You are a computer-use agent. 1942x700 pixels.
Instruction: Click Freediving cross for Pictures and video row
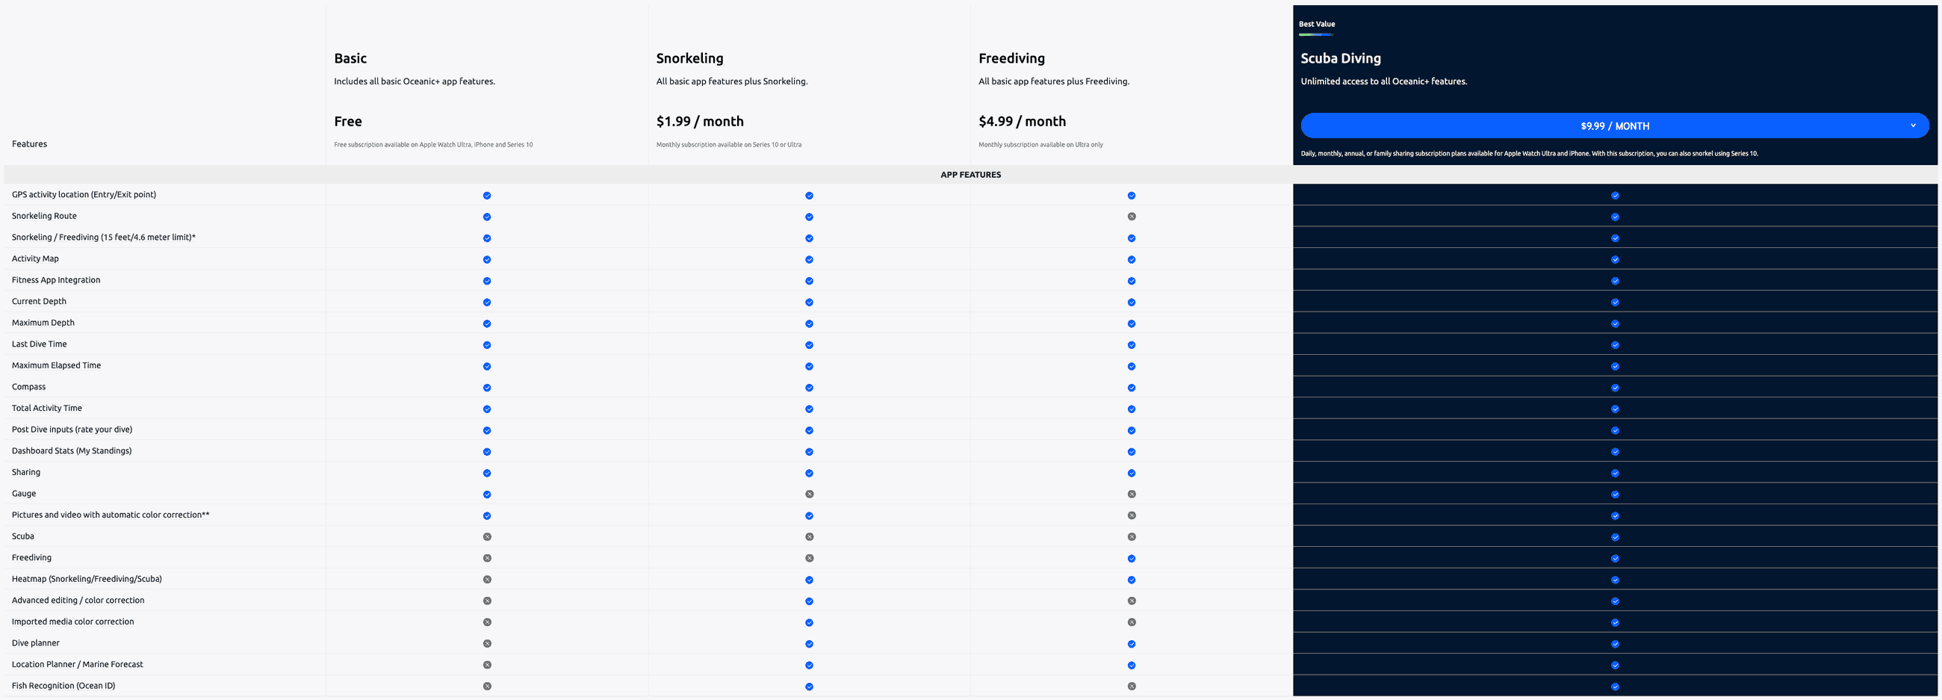tap(1132, 515)
